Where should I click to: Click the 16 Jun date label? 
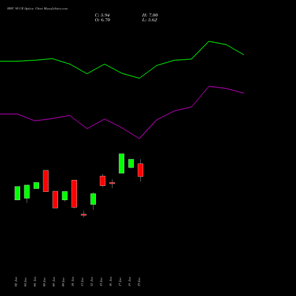[111, 282]
